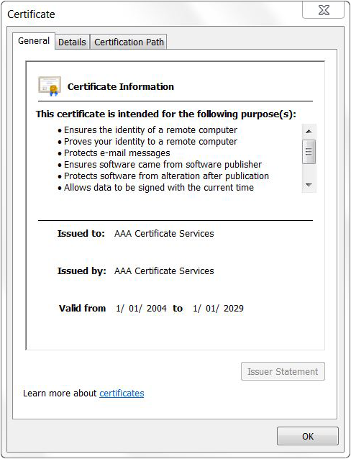
Task: Click the Certificate window title text
Action: (31, 14)
